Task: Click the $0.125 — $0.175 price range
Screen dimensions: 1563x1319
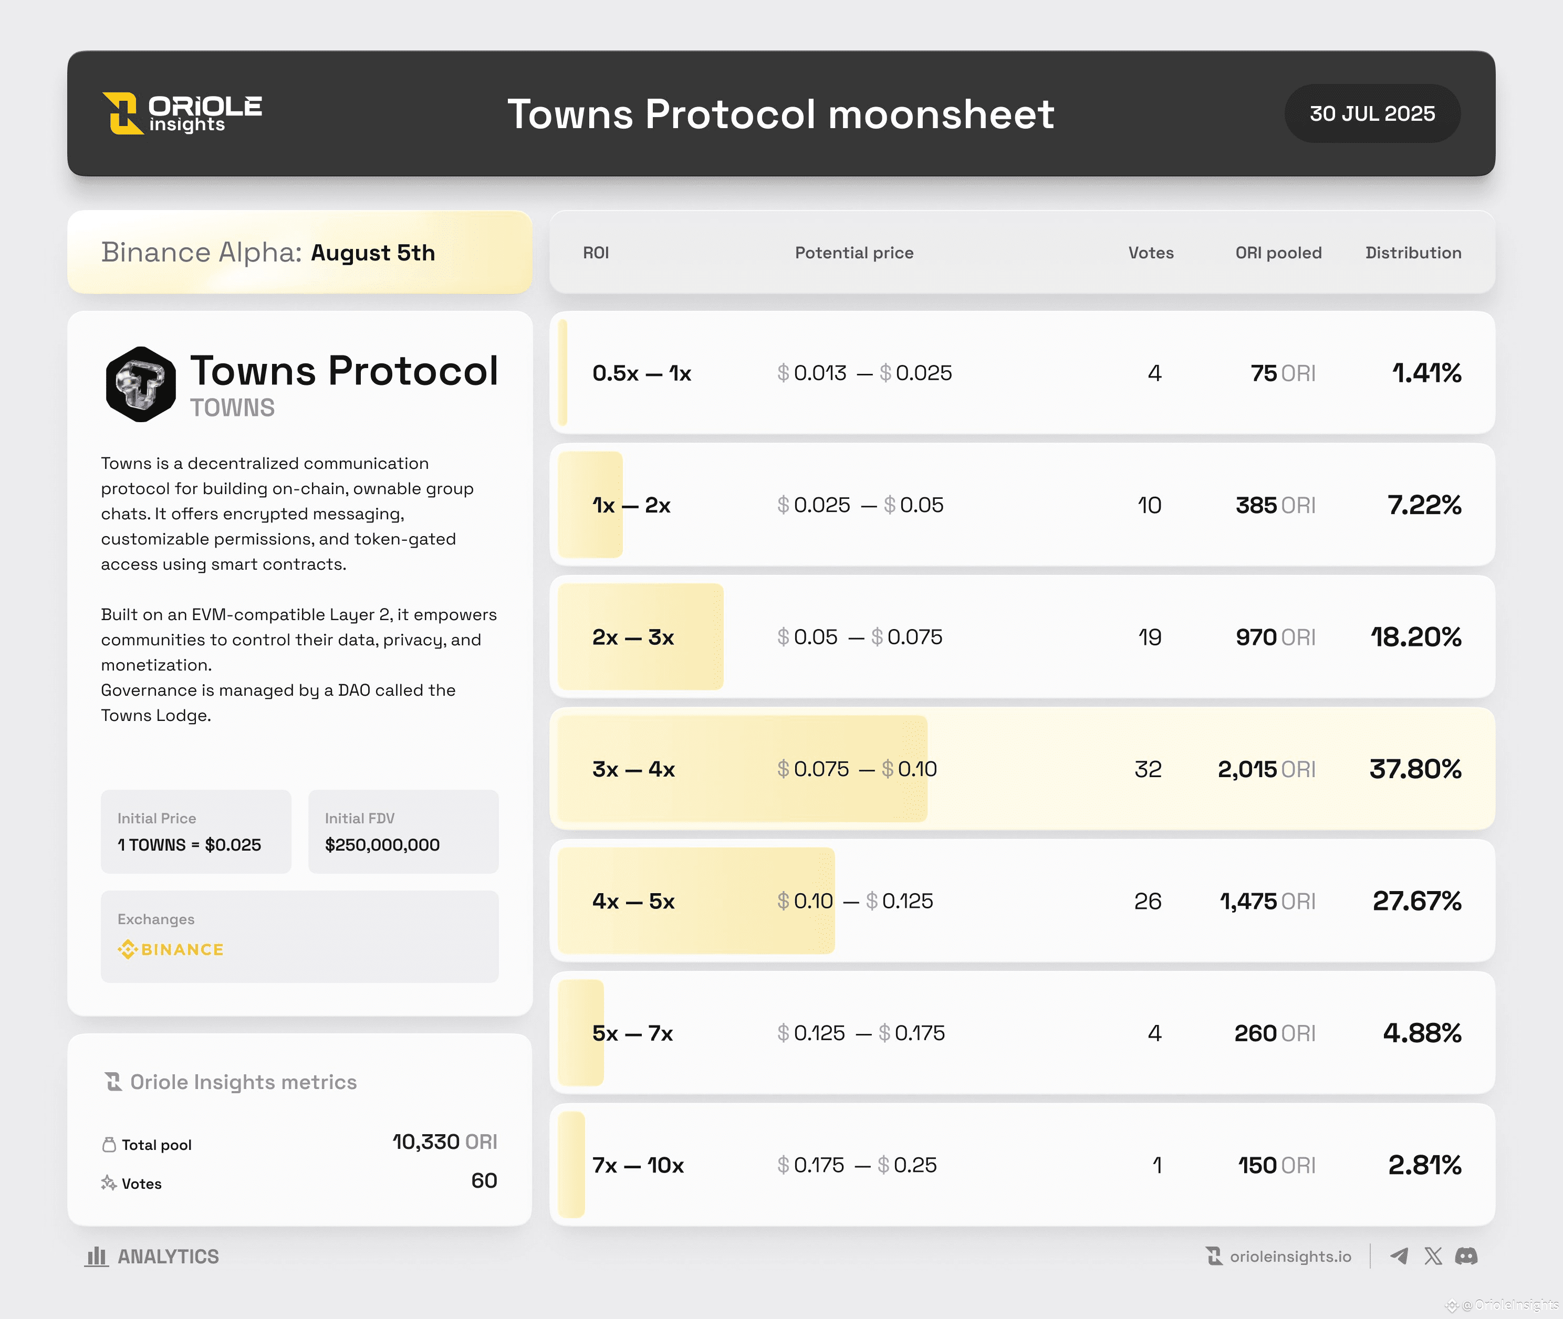Action: point(861,1033)
